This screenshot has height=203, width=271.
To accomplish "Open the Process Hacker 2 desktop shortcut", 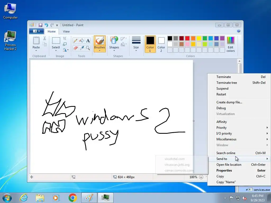I will [x=10, y=41].
